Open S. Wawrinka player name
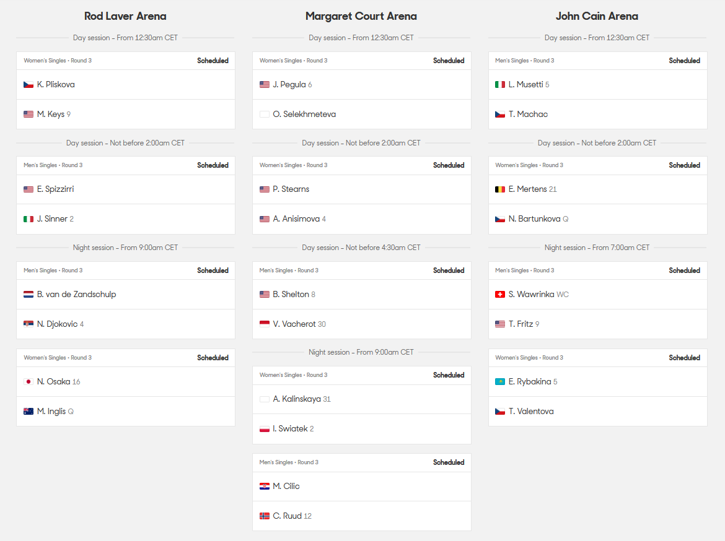This screenshot has height=541, width=725. pyautogui.click(x=531, y=294)
